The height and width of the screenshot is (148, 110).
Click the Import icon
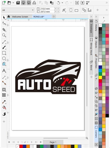[77, 3]
